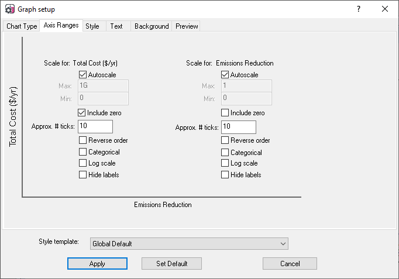Click the Graph setup app icon

pyautogui.click(x=10, y=9)
